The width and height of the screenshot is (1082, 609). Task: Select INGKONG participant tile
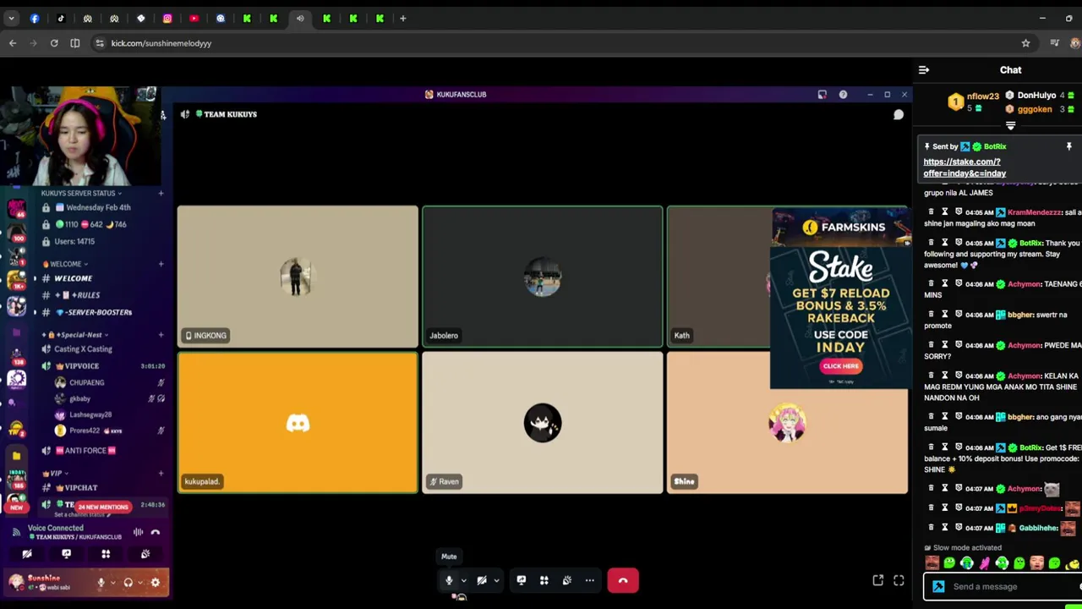[x=298, y=277]
